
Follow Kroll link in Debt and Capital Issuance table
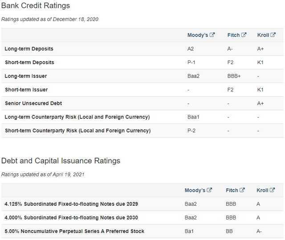(262, 190)
